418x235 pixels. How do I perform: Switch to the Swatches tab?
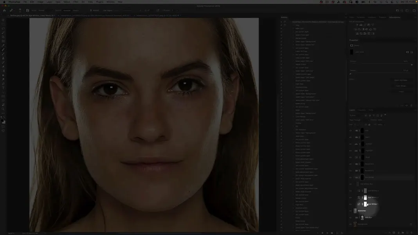click(361, 17)
